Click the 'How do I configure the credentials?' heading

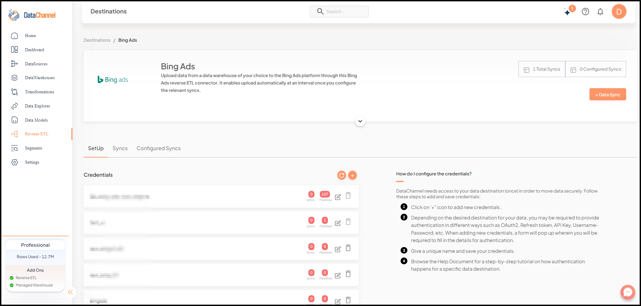pyautogui.click(x=434, y=174)
